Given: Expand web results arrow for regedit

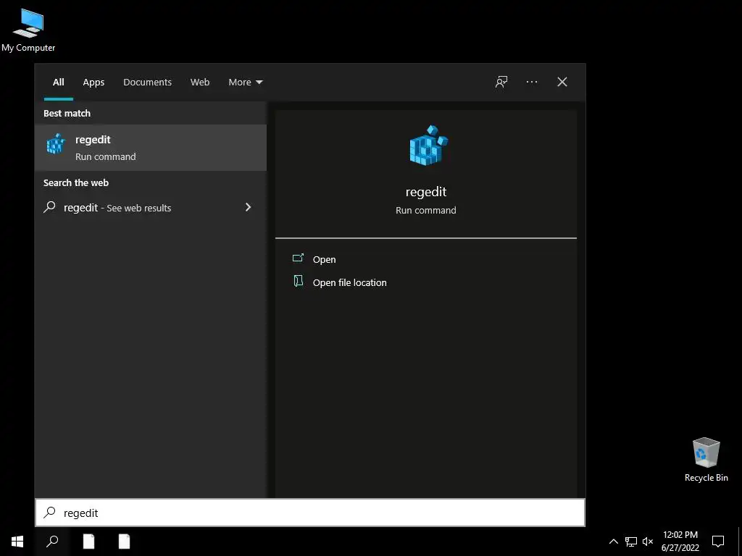Looking at the screenshot, I should coord(248,207).
